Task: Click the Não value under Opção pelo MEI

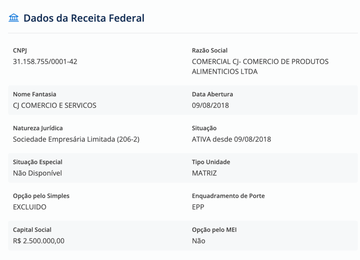Action: pyautogui.click(x=198, y=241)
